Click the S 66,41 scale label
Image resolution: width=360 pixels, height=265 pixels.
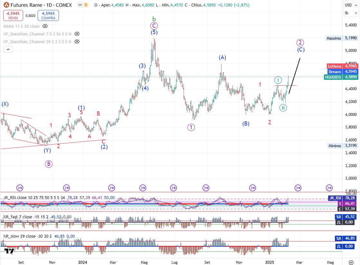pyautogui.click(x=347, y=203)
